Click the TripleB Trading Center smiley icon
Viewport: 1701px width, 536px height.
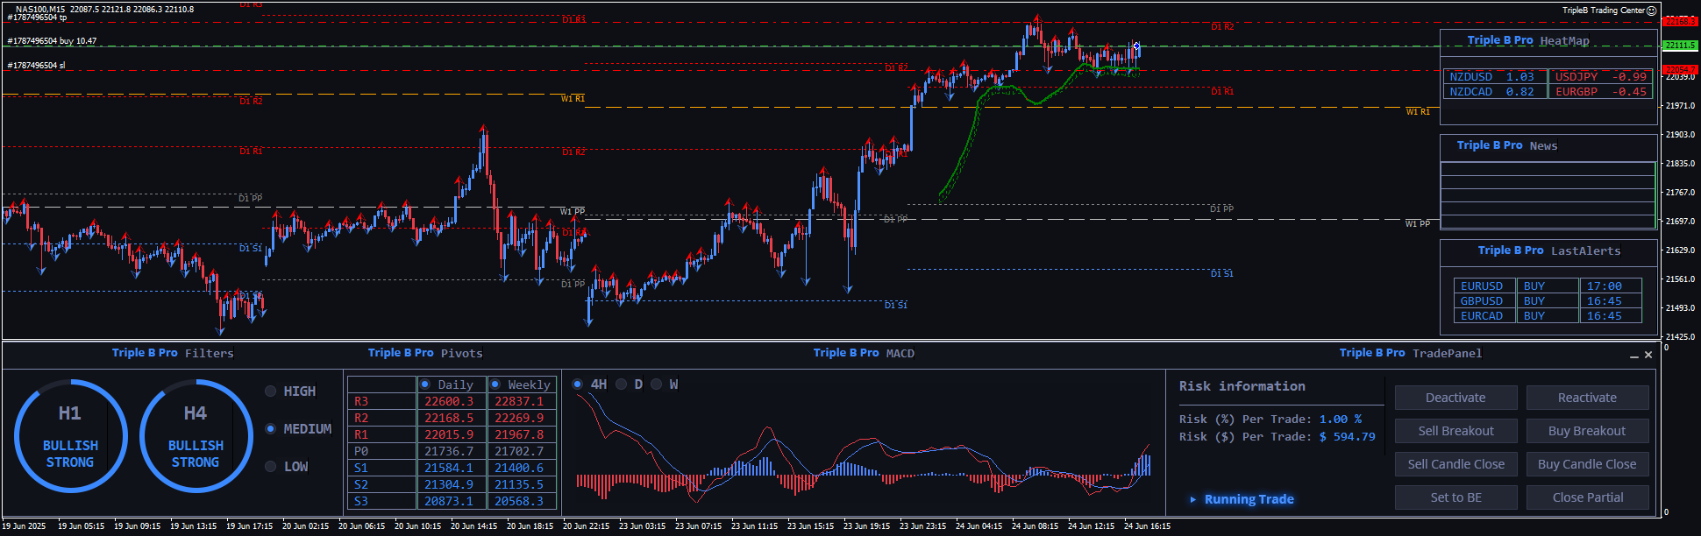point(1651,11)
